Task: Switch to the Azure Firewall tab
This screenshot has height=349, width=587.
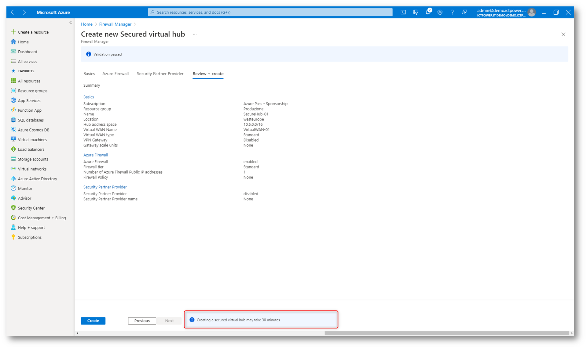Action: click(x=115, y=74)
